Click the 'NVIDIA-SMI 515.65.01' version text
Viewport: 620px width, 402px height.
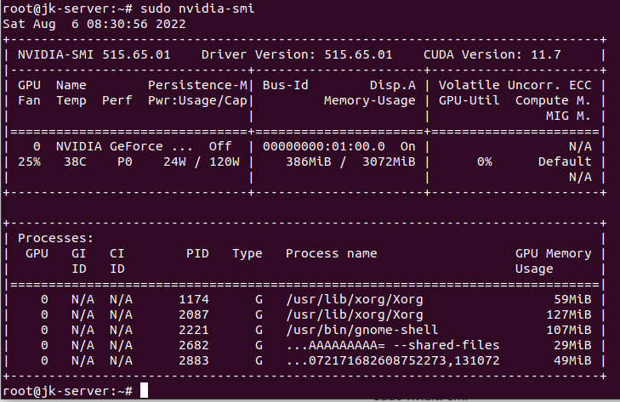[x=94, y=54]
